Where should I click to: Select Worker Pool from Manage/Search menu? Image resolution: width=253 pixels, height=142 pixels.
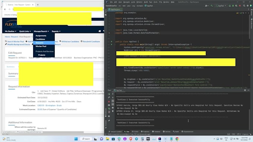click(x=41, y=46)
